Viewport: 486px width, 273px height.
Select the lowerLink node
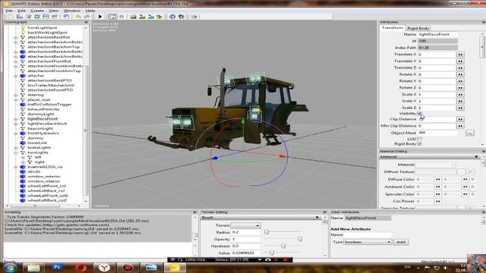[x=37, y=143]
